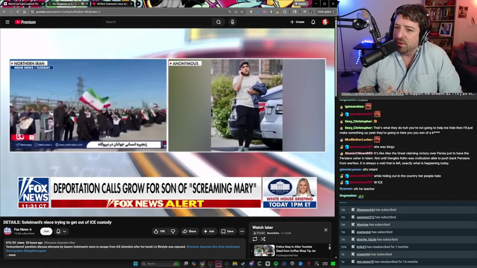Join the Fox News channel membership

[46, 232]
